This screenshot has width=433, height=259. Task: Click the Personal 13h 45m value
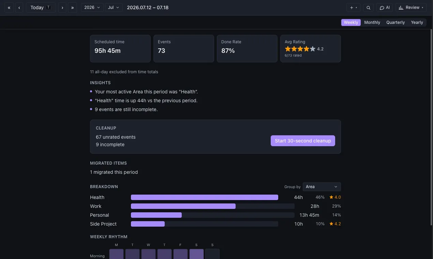309,215
